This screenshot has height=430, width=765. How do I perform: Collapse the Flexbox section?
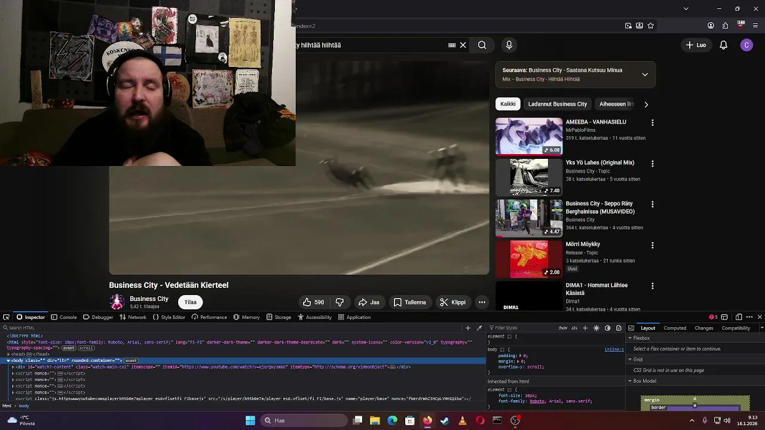630,338
